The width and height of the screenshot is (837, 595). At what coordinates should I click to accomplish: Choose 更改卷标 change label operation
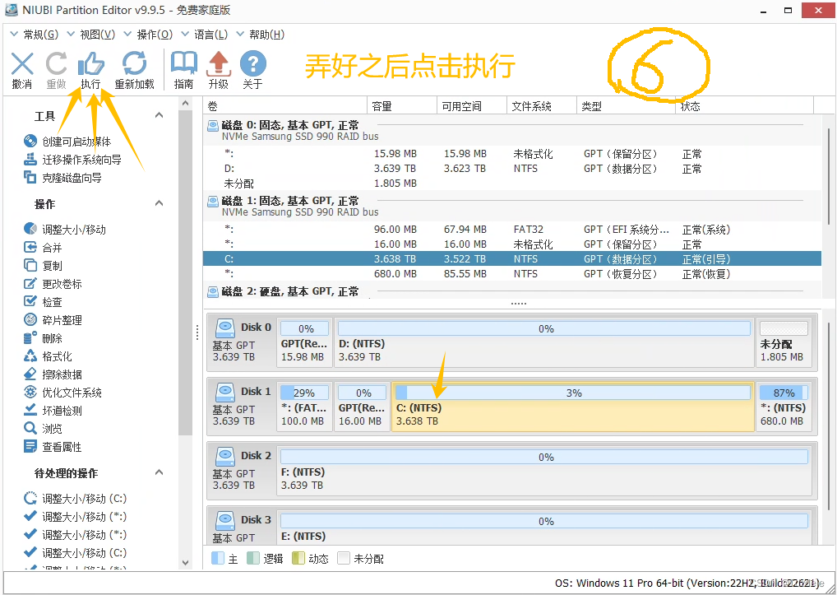[x=53, y=284]
